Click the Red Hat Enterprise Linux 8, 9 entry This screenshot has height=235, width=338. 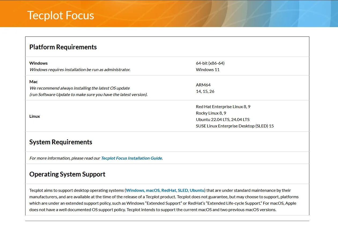click(x=223, y=107)
